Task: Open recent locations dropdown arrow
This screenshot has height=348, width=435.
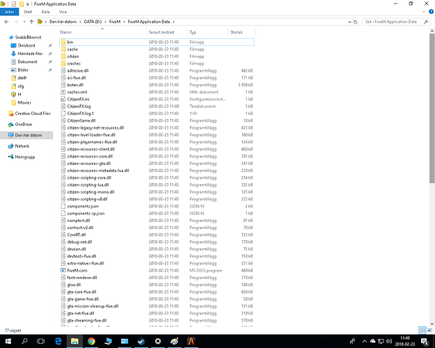Action: pyautogui.click(x=24, y=22)
